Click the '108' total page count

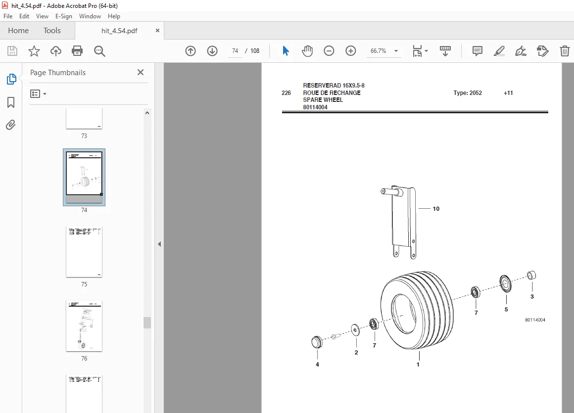coord(255,51)
